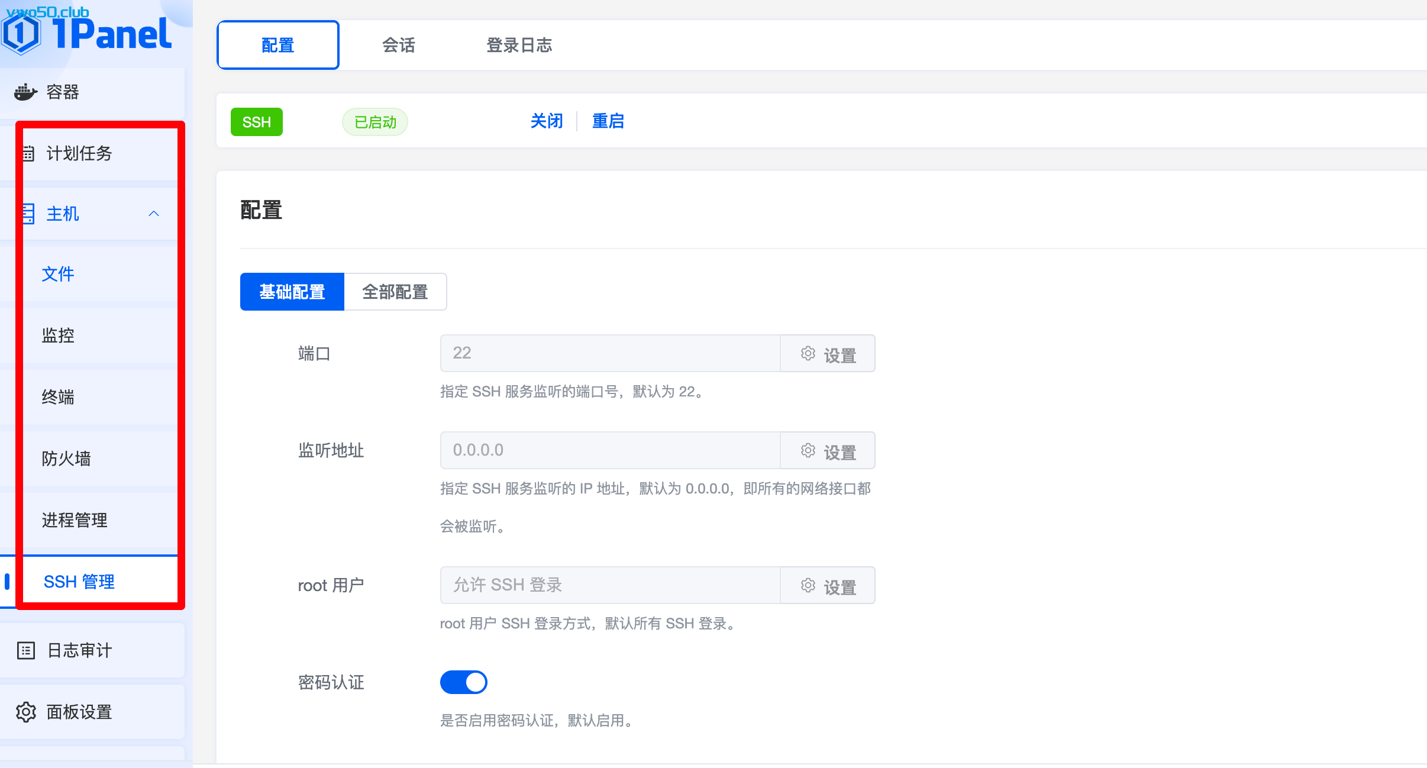Click the calendar icon beside 计划任务

point(28,153)
